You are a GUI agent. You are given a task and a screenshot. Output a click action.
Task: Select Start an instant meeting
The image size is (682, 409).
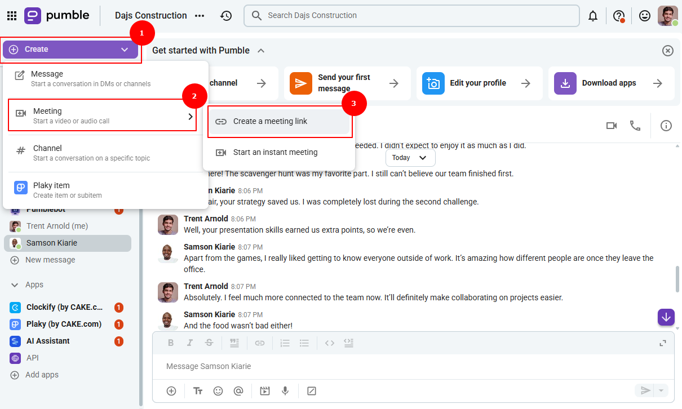pyautogui.click(x=279, y=152)
